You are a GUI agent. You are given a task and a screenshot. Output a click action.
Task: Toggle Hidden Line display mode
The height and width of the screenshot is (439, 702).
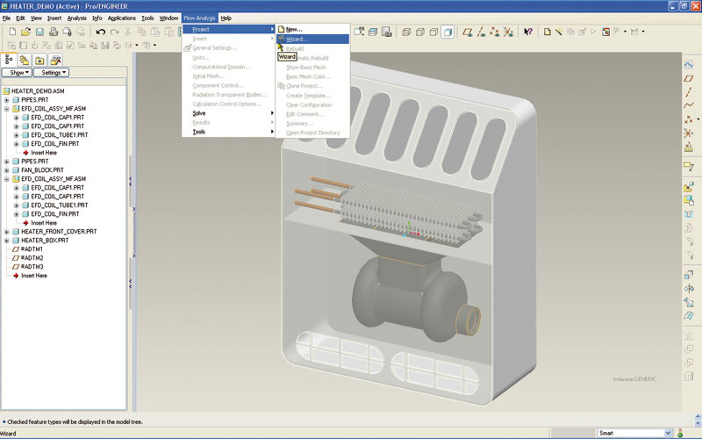[x=420, y=32]
